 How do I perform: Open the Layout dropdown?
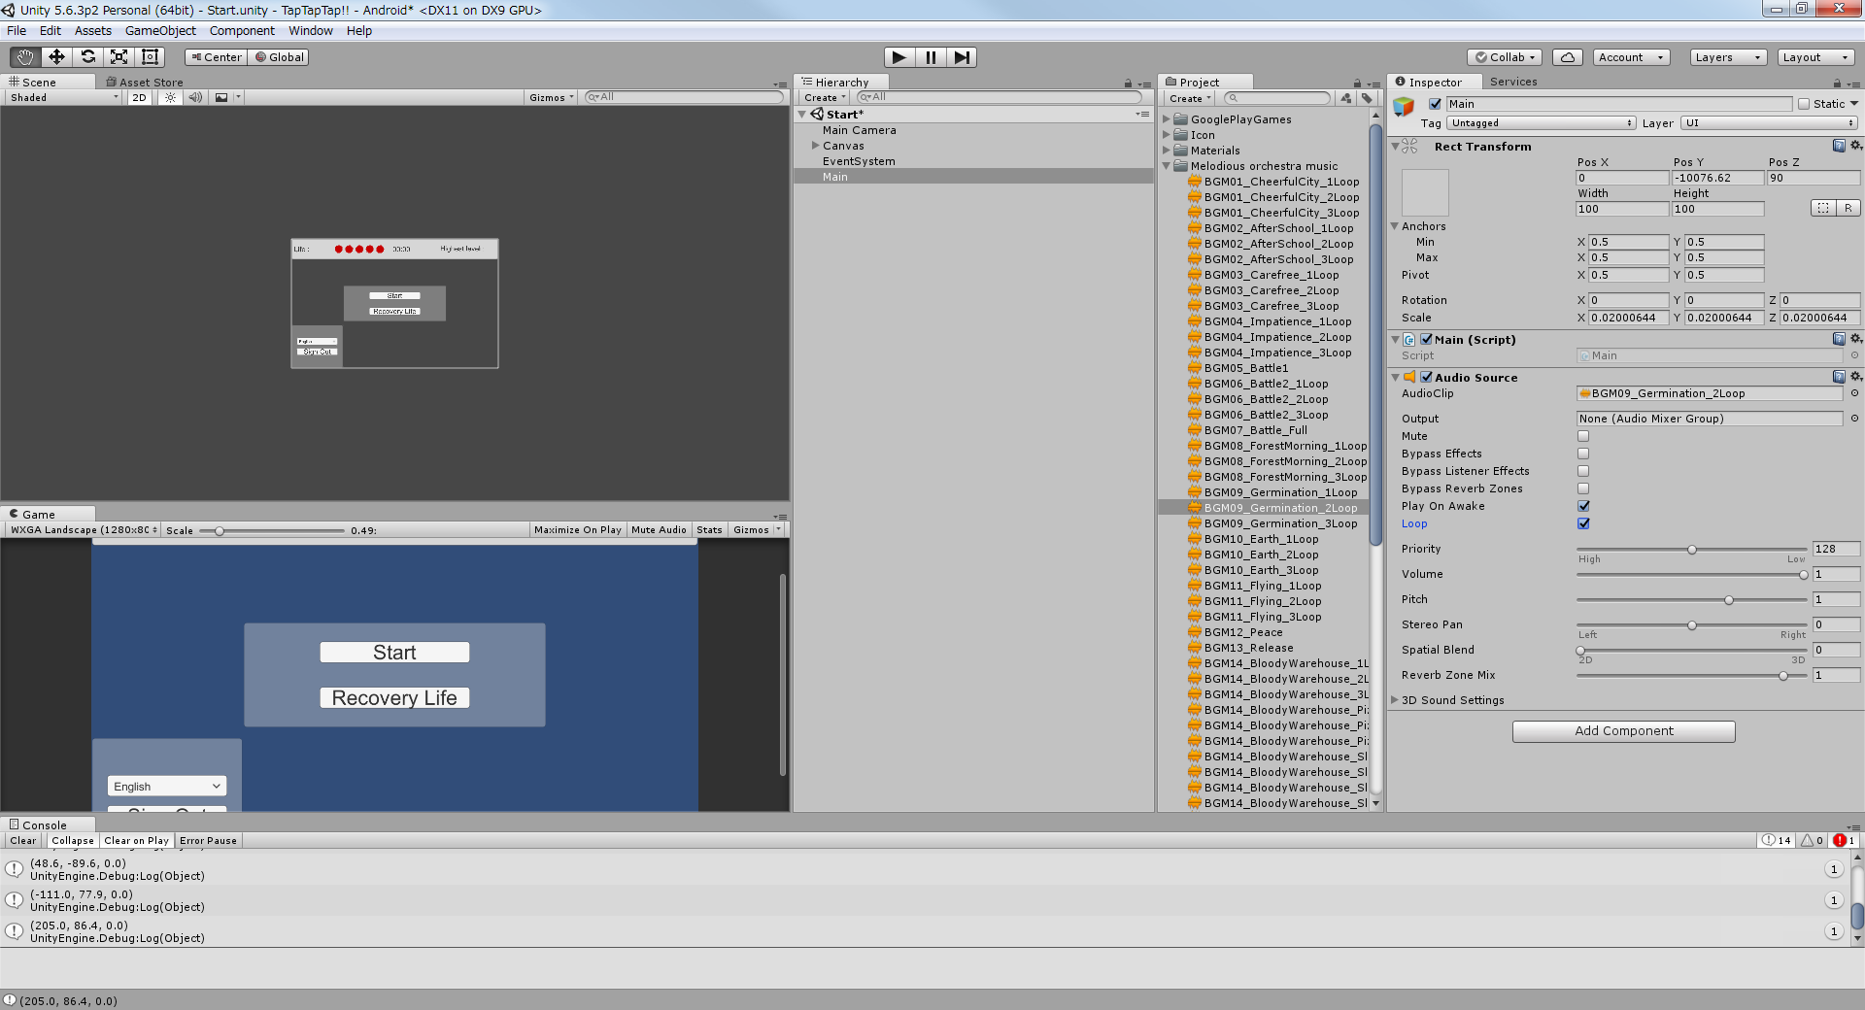(x=1815, y=57)
